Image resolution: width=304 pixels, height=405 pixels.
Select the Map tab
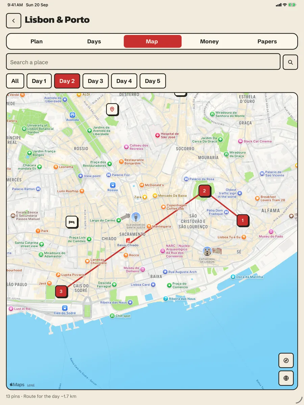(x=152, y=42)
